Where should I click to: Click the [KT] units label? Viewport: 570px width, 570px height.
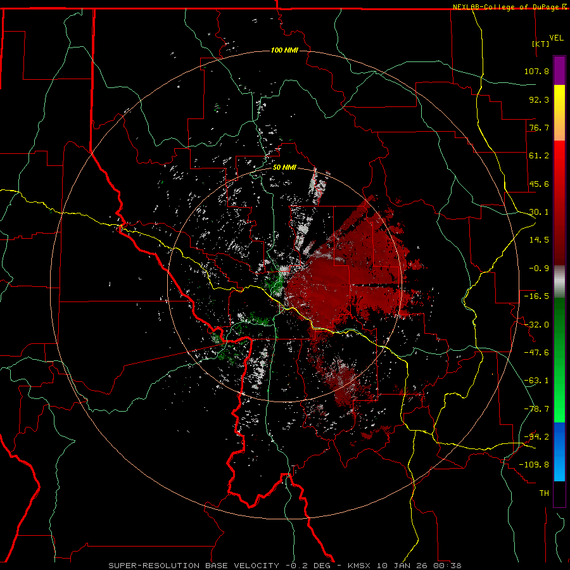(540, 44)
